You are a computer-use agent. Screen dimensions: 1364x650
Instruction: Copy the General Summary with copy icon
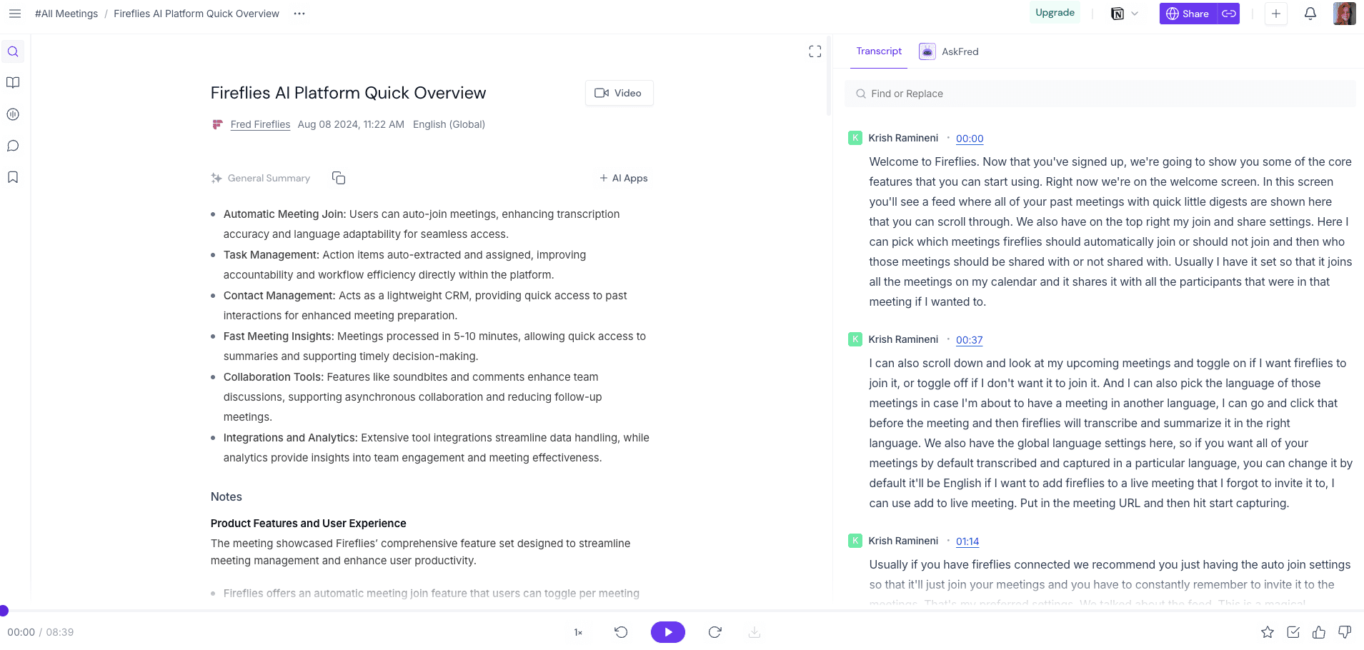(x=339, y=178)
